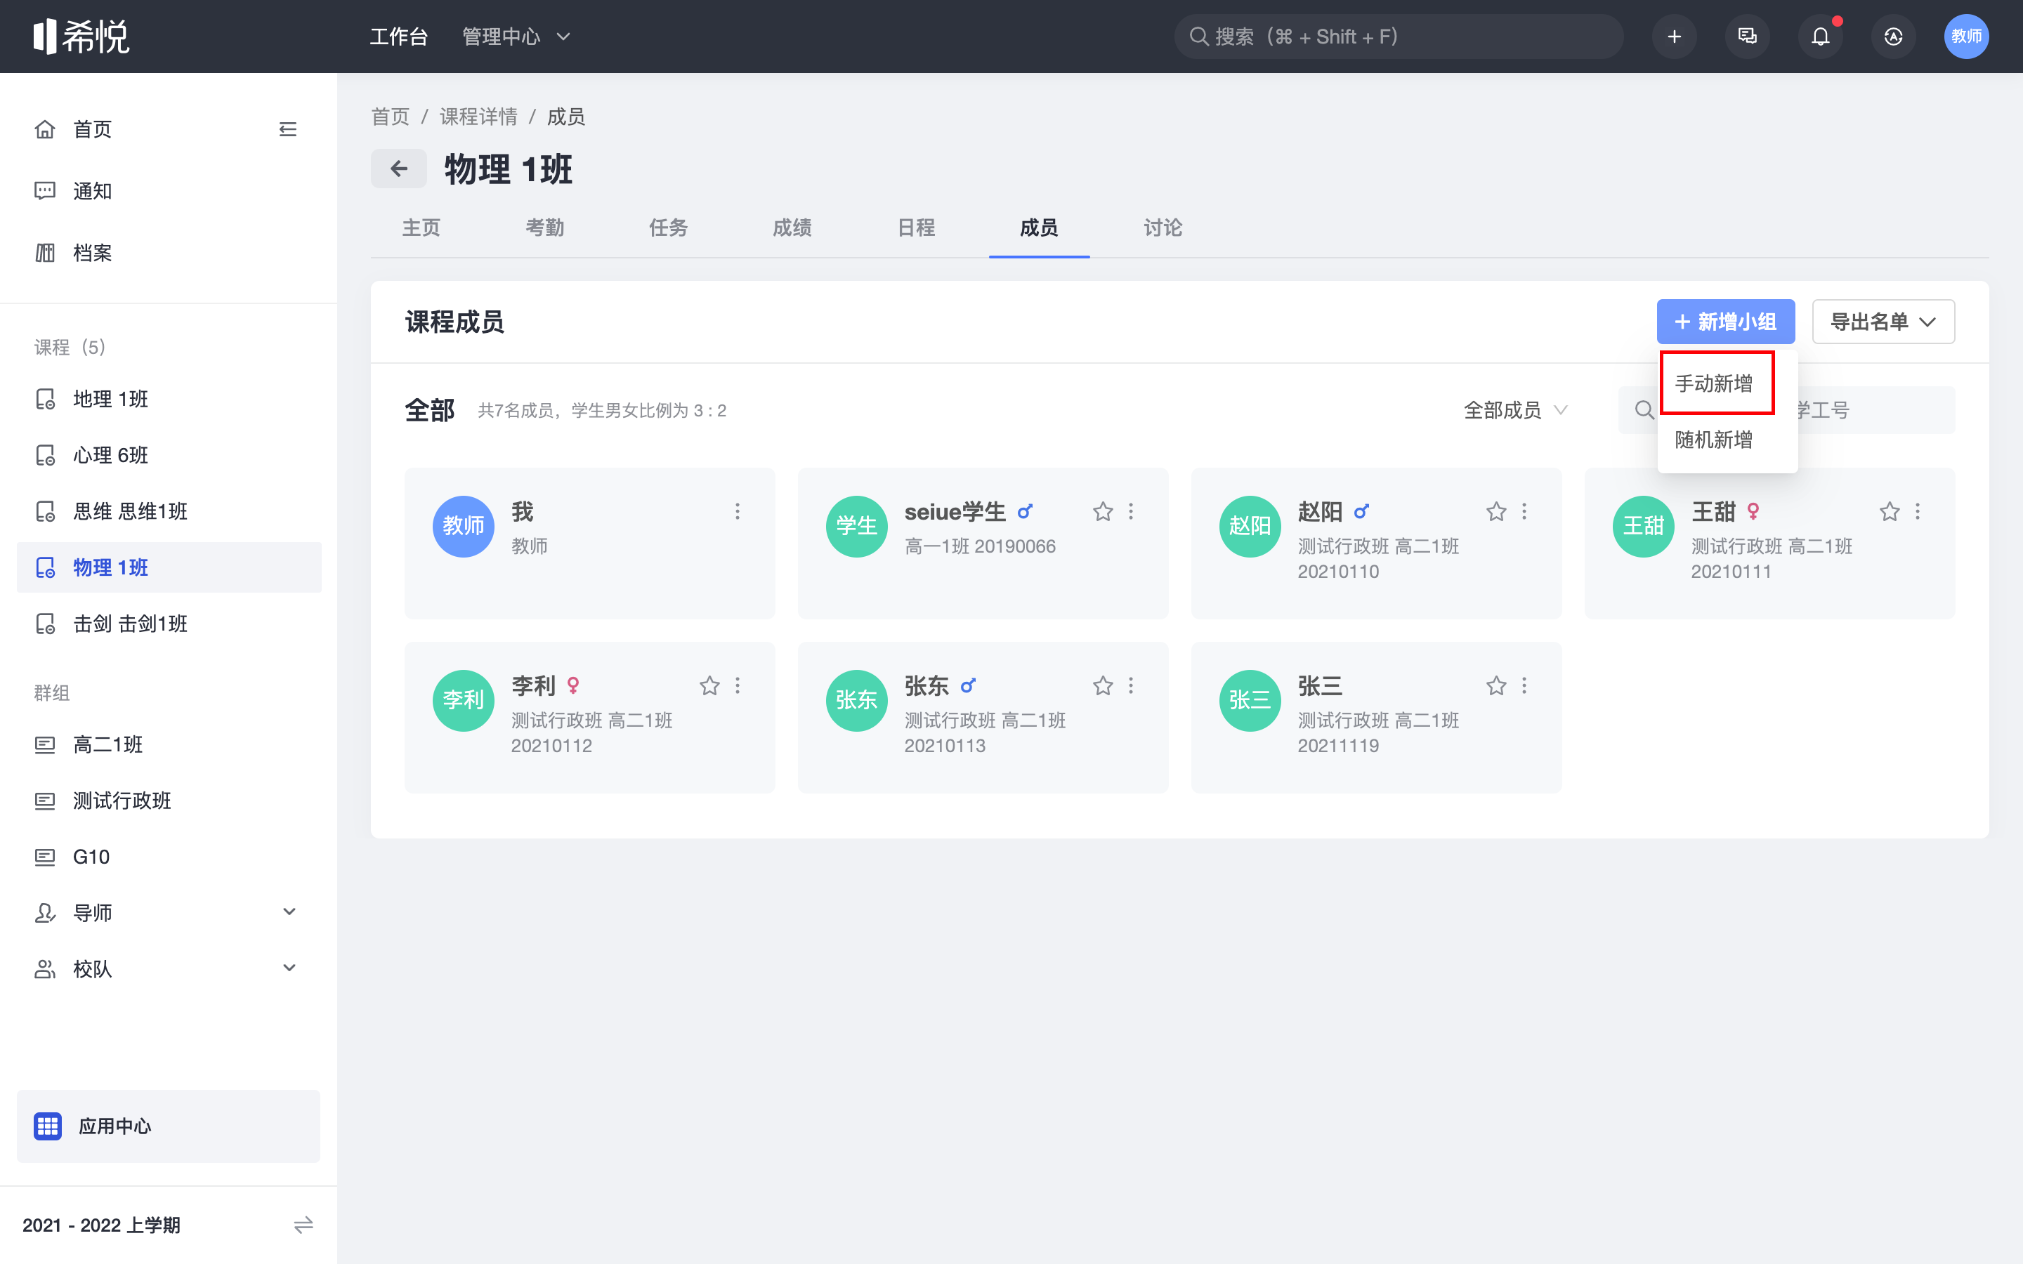Open the 全部成员 filter dropdown
This screenshot has width=2023, height=1264.
pyautogui.click(x=1514, y=411)
